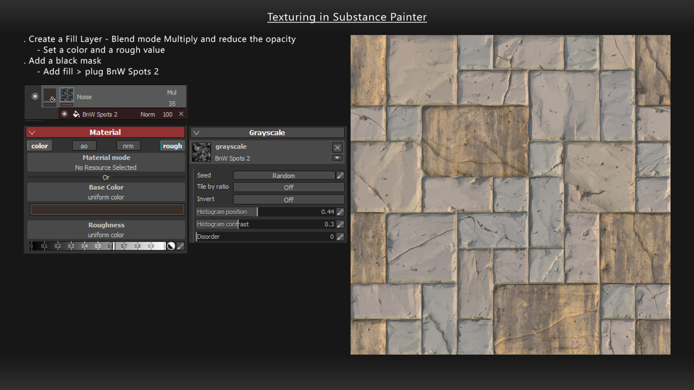Click the Base Color uniform color button
The image size is (694, 390).
coord(106,192)
